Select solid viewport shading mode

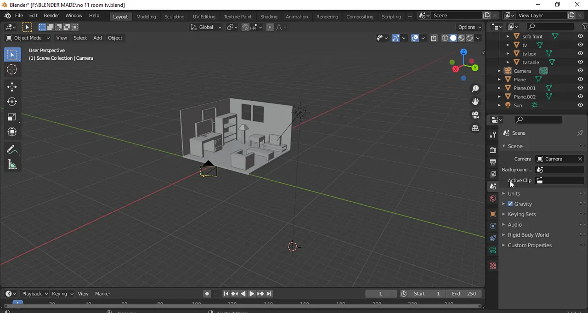[x=453, y=38]
